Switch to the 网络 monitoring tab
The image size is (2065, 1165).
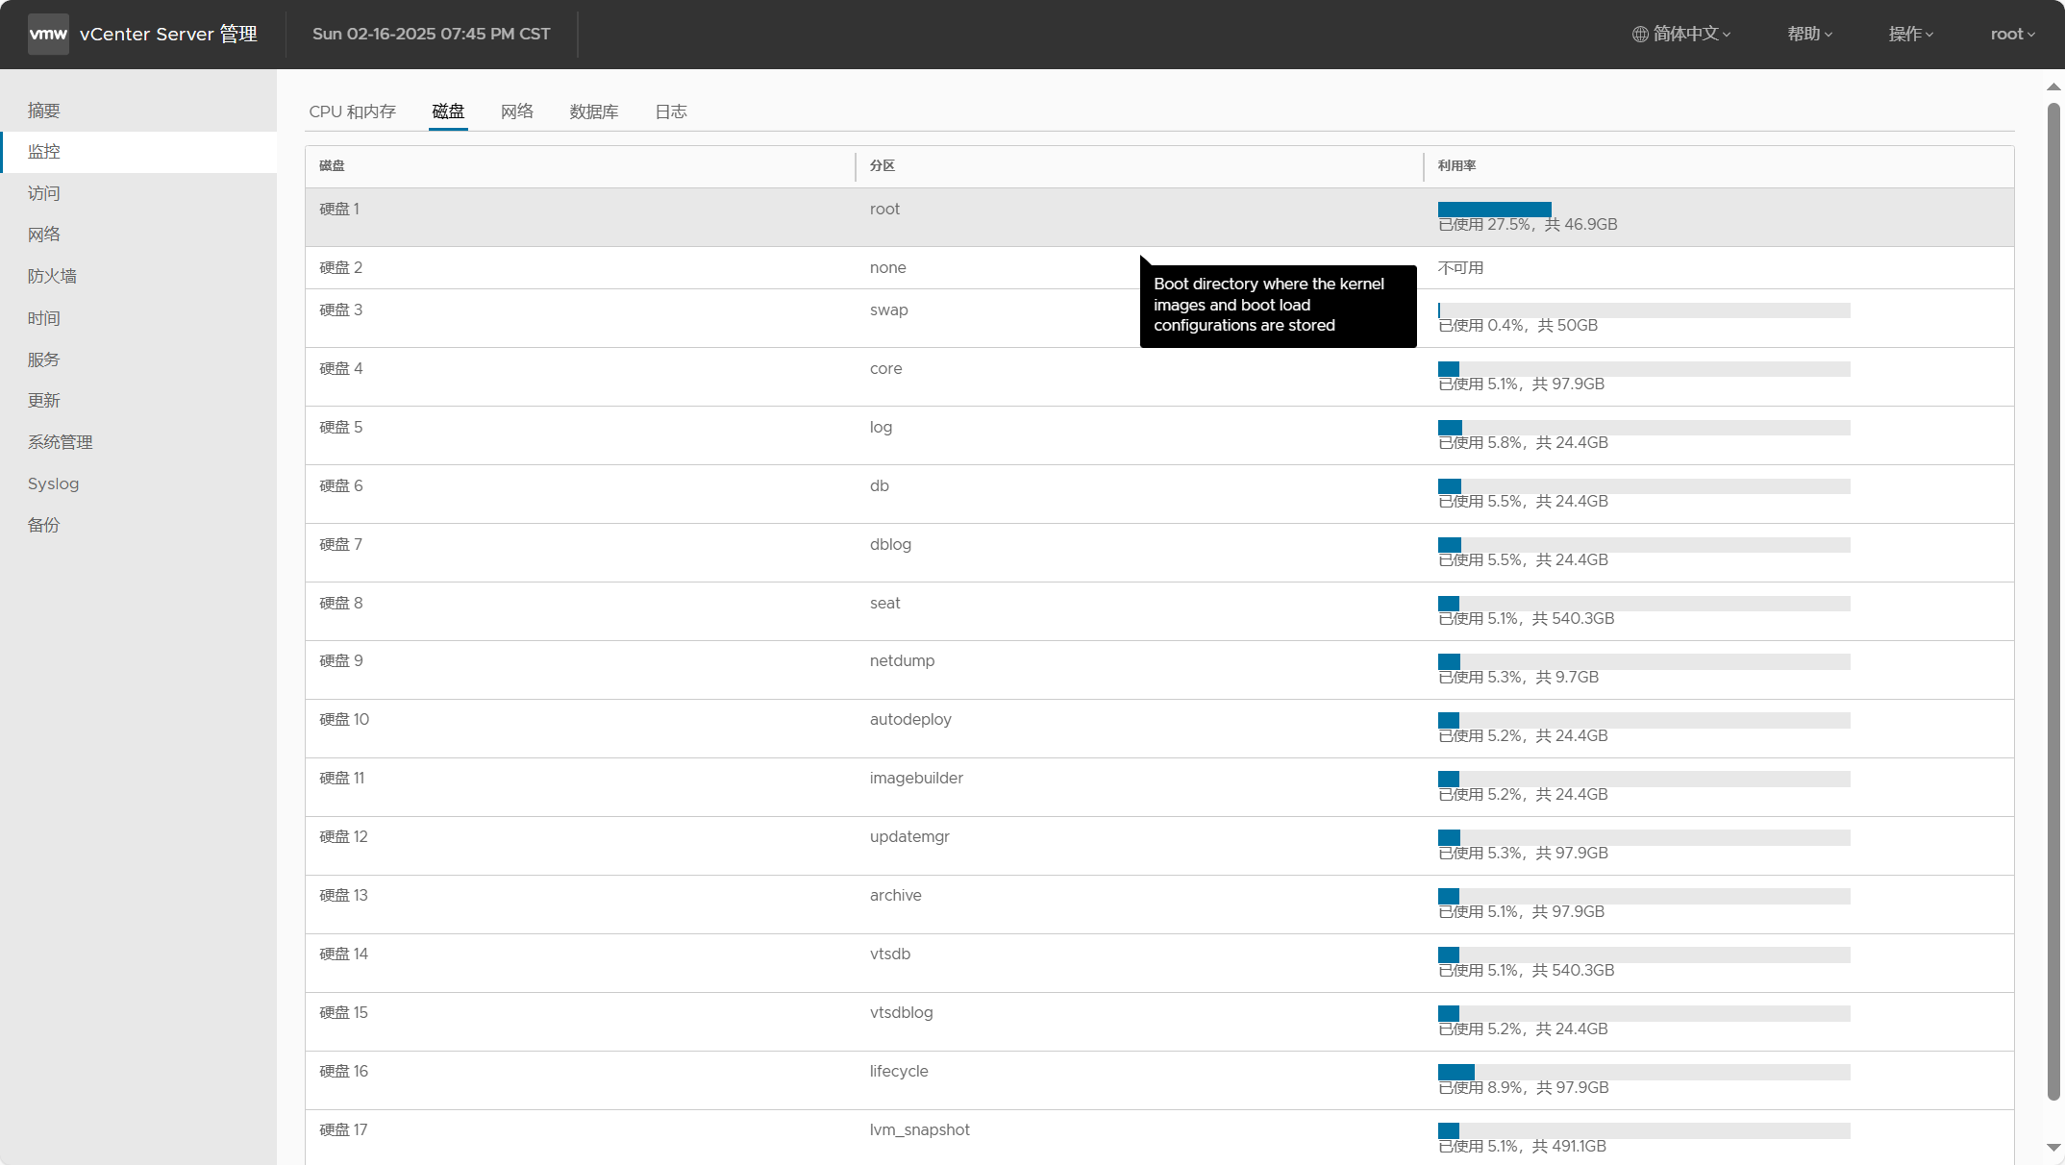pos(517,112)
